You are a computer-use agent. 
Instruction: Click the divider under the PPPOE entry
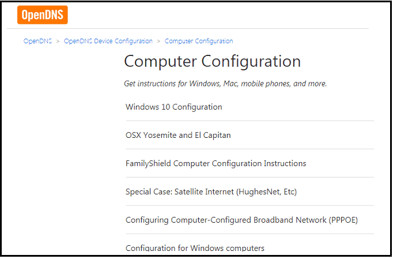coord(250,234)
